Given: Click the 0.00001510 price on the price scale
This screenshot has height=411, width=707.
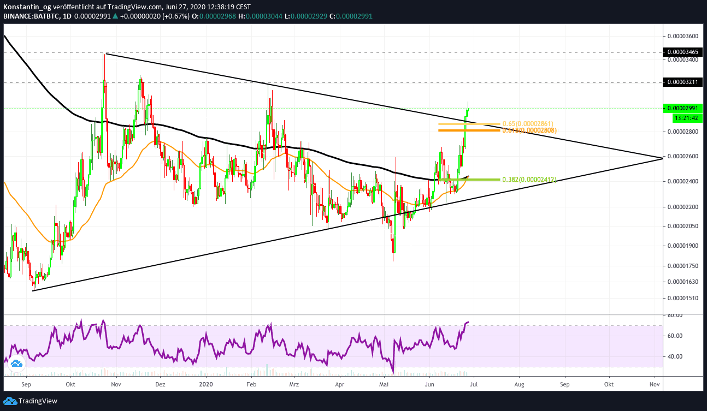Looking at the screenshot, I should (x=683, y=298).
